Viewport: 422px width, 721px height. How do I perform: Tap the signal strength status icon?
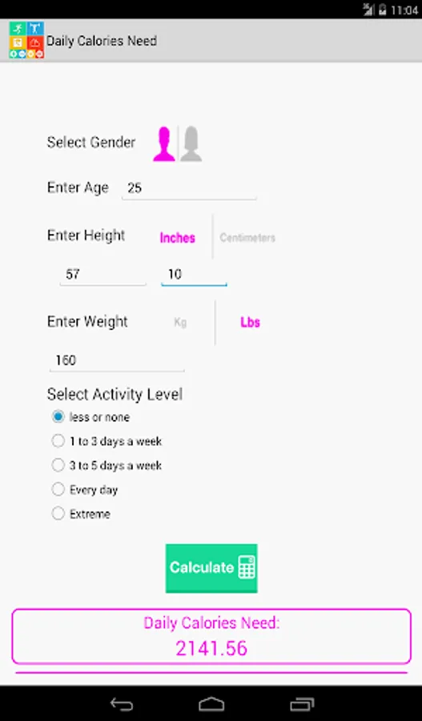click(x=368, y=10)
